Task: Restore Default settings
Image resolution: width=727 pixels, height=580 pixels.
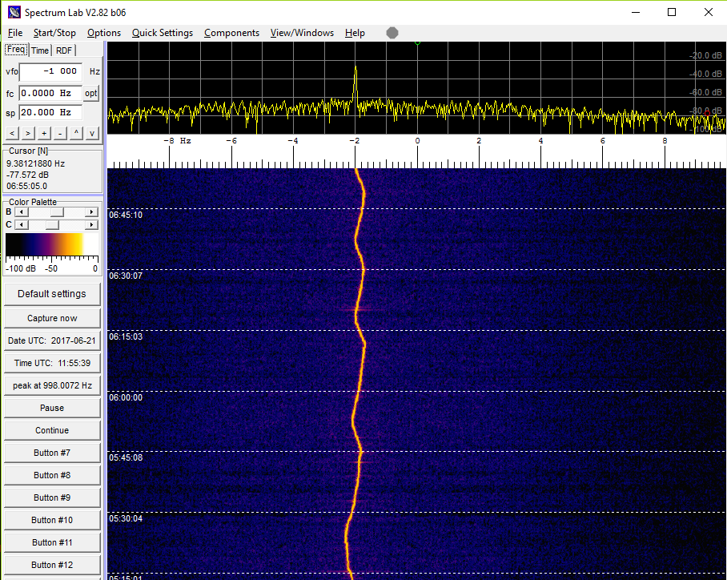Action: tap(51, 293)
